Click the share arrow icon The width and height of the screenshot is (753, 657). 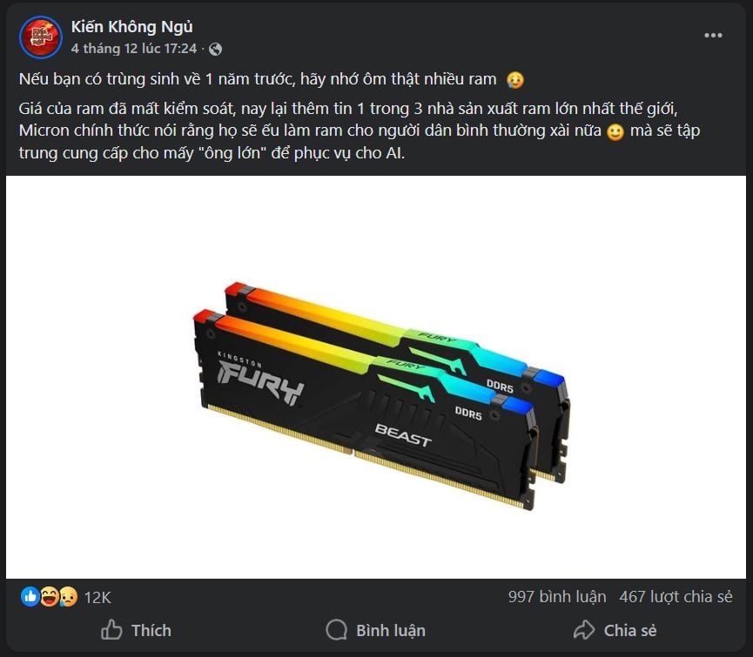[584, 630]
